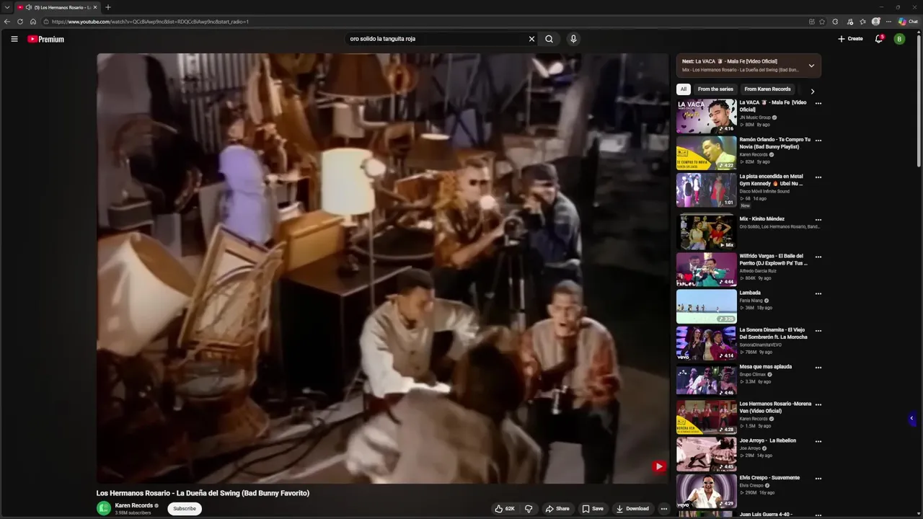Open options for Ramón Orlando Te Compro Tu Novia
The height and width of the screenshot is (519, 923).
tap(818, 141)
